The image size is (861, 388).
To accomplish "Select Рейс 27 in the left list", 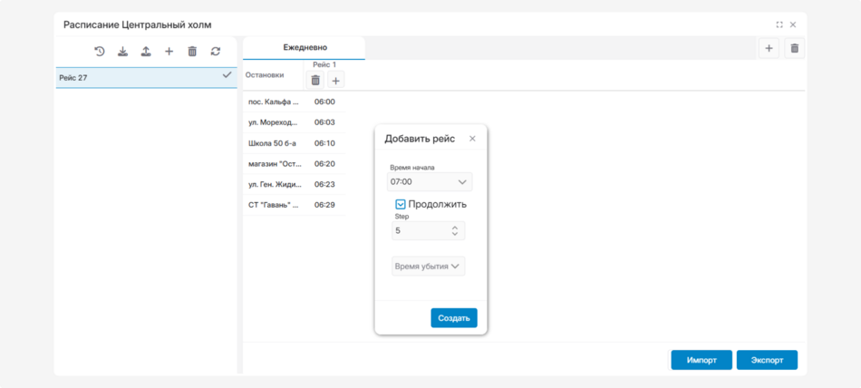I will [145, 77].
